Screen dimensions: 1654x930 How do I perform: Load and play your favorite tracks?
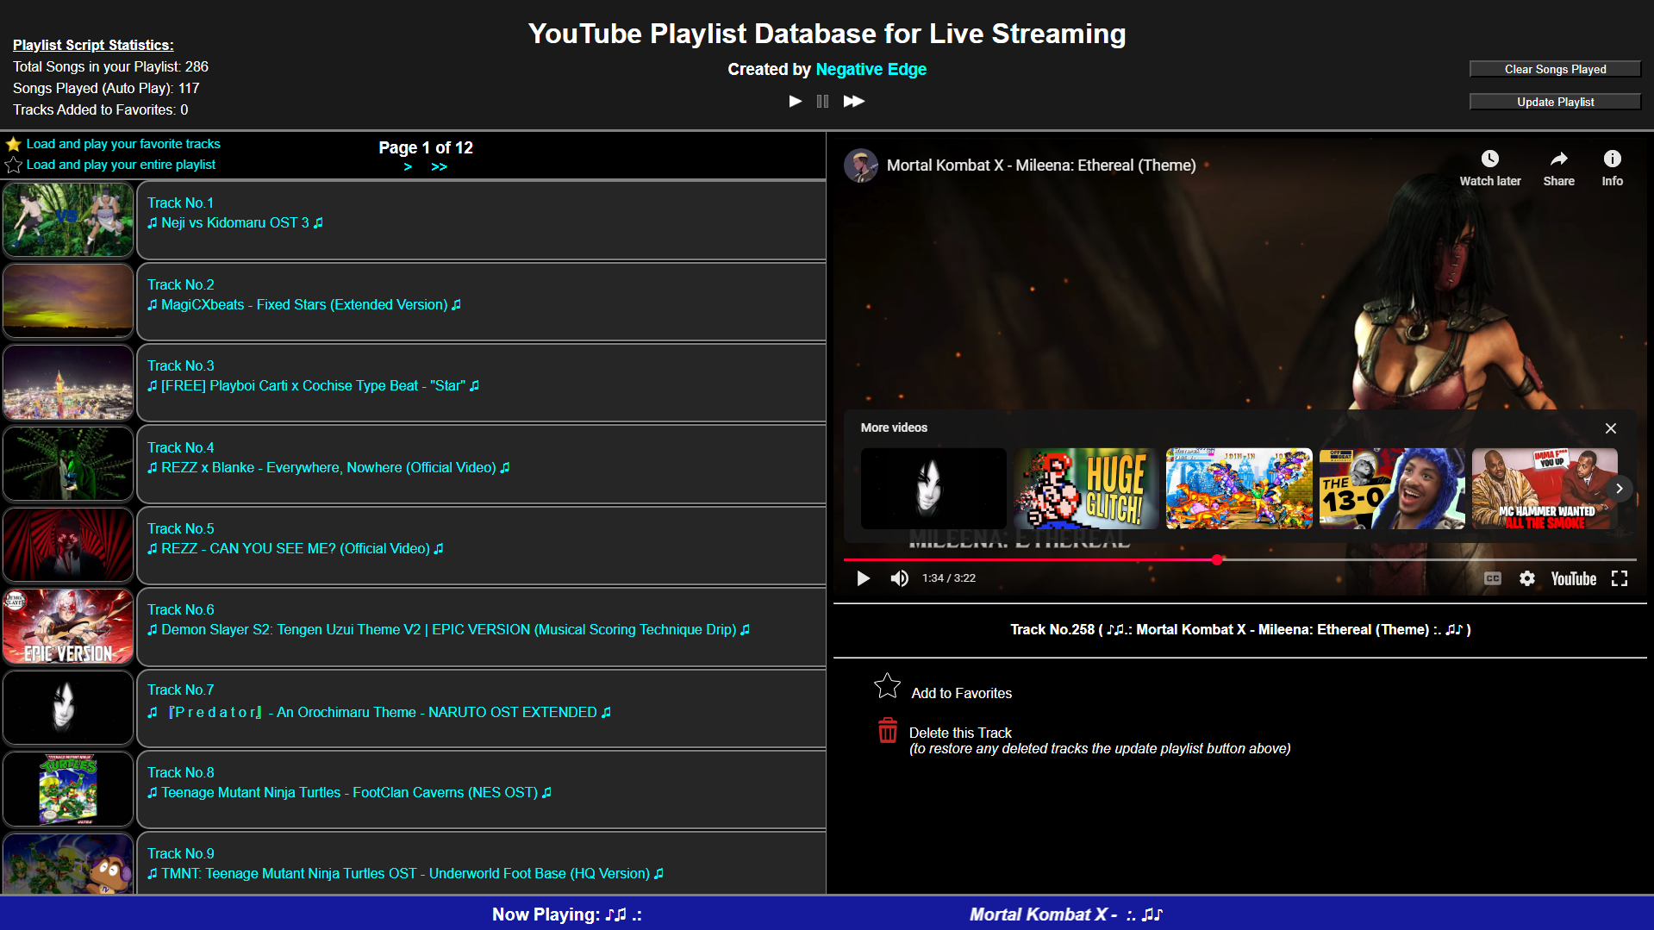[122, 144]
